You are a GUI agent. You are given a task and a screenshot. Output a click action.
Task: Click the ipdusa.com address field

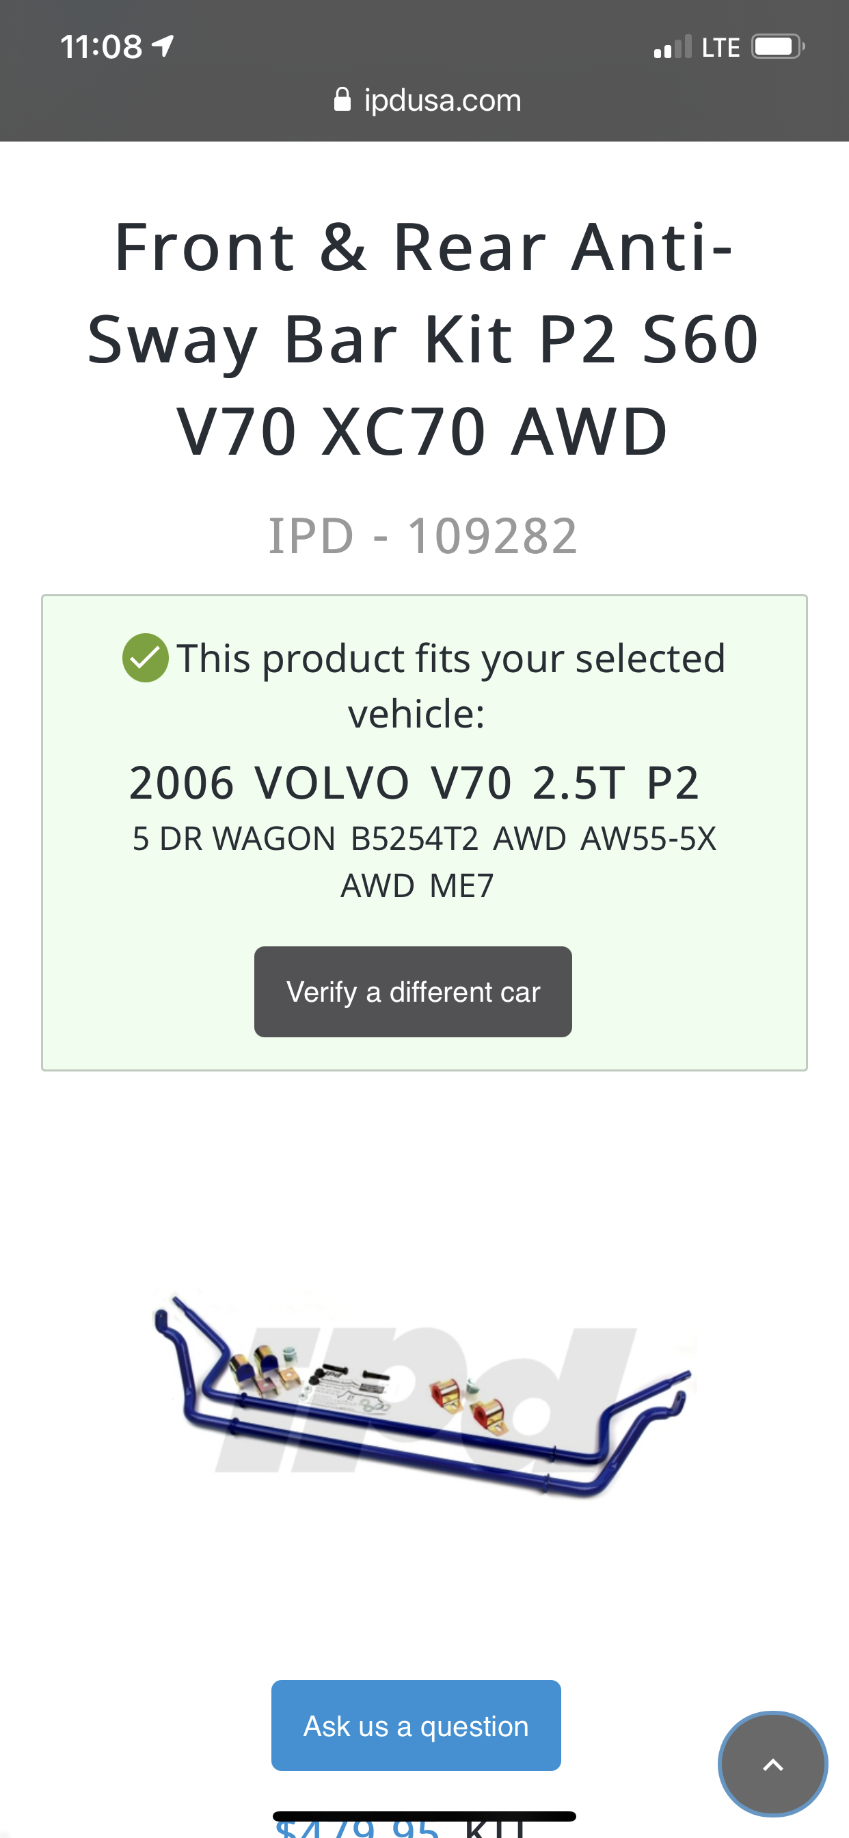[x=442, y=101]
